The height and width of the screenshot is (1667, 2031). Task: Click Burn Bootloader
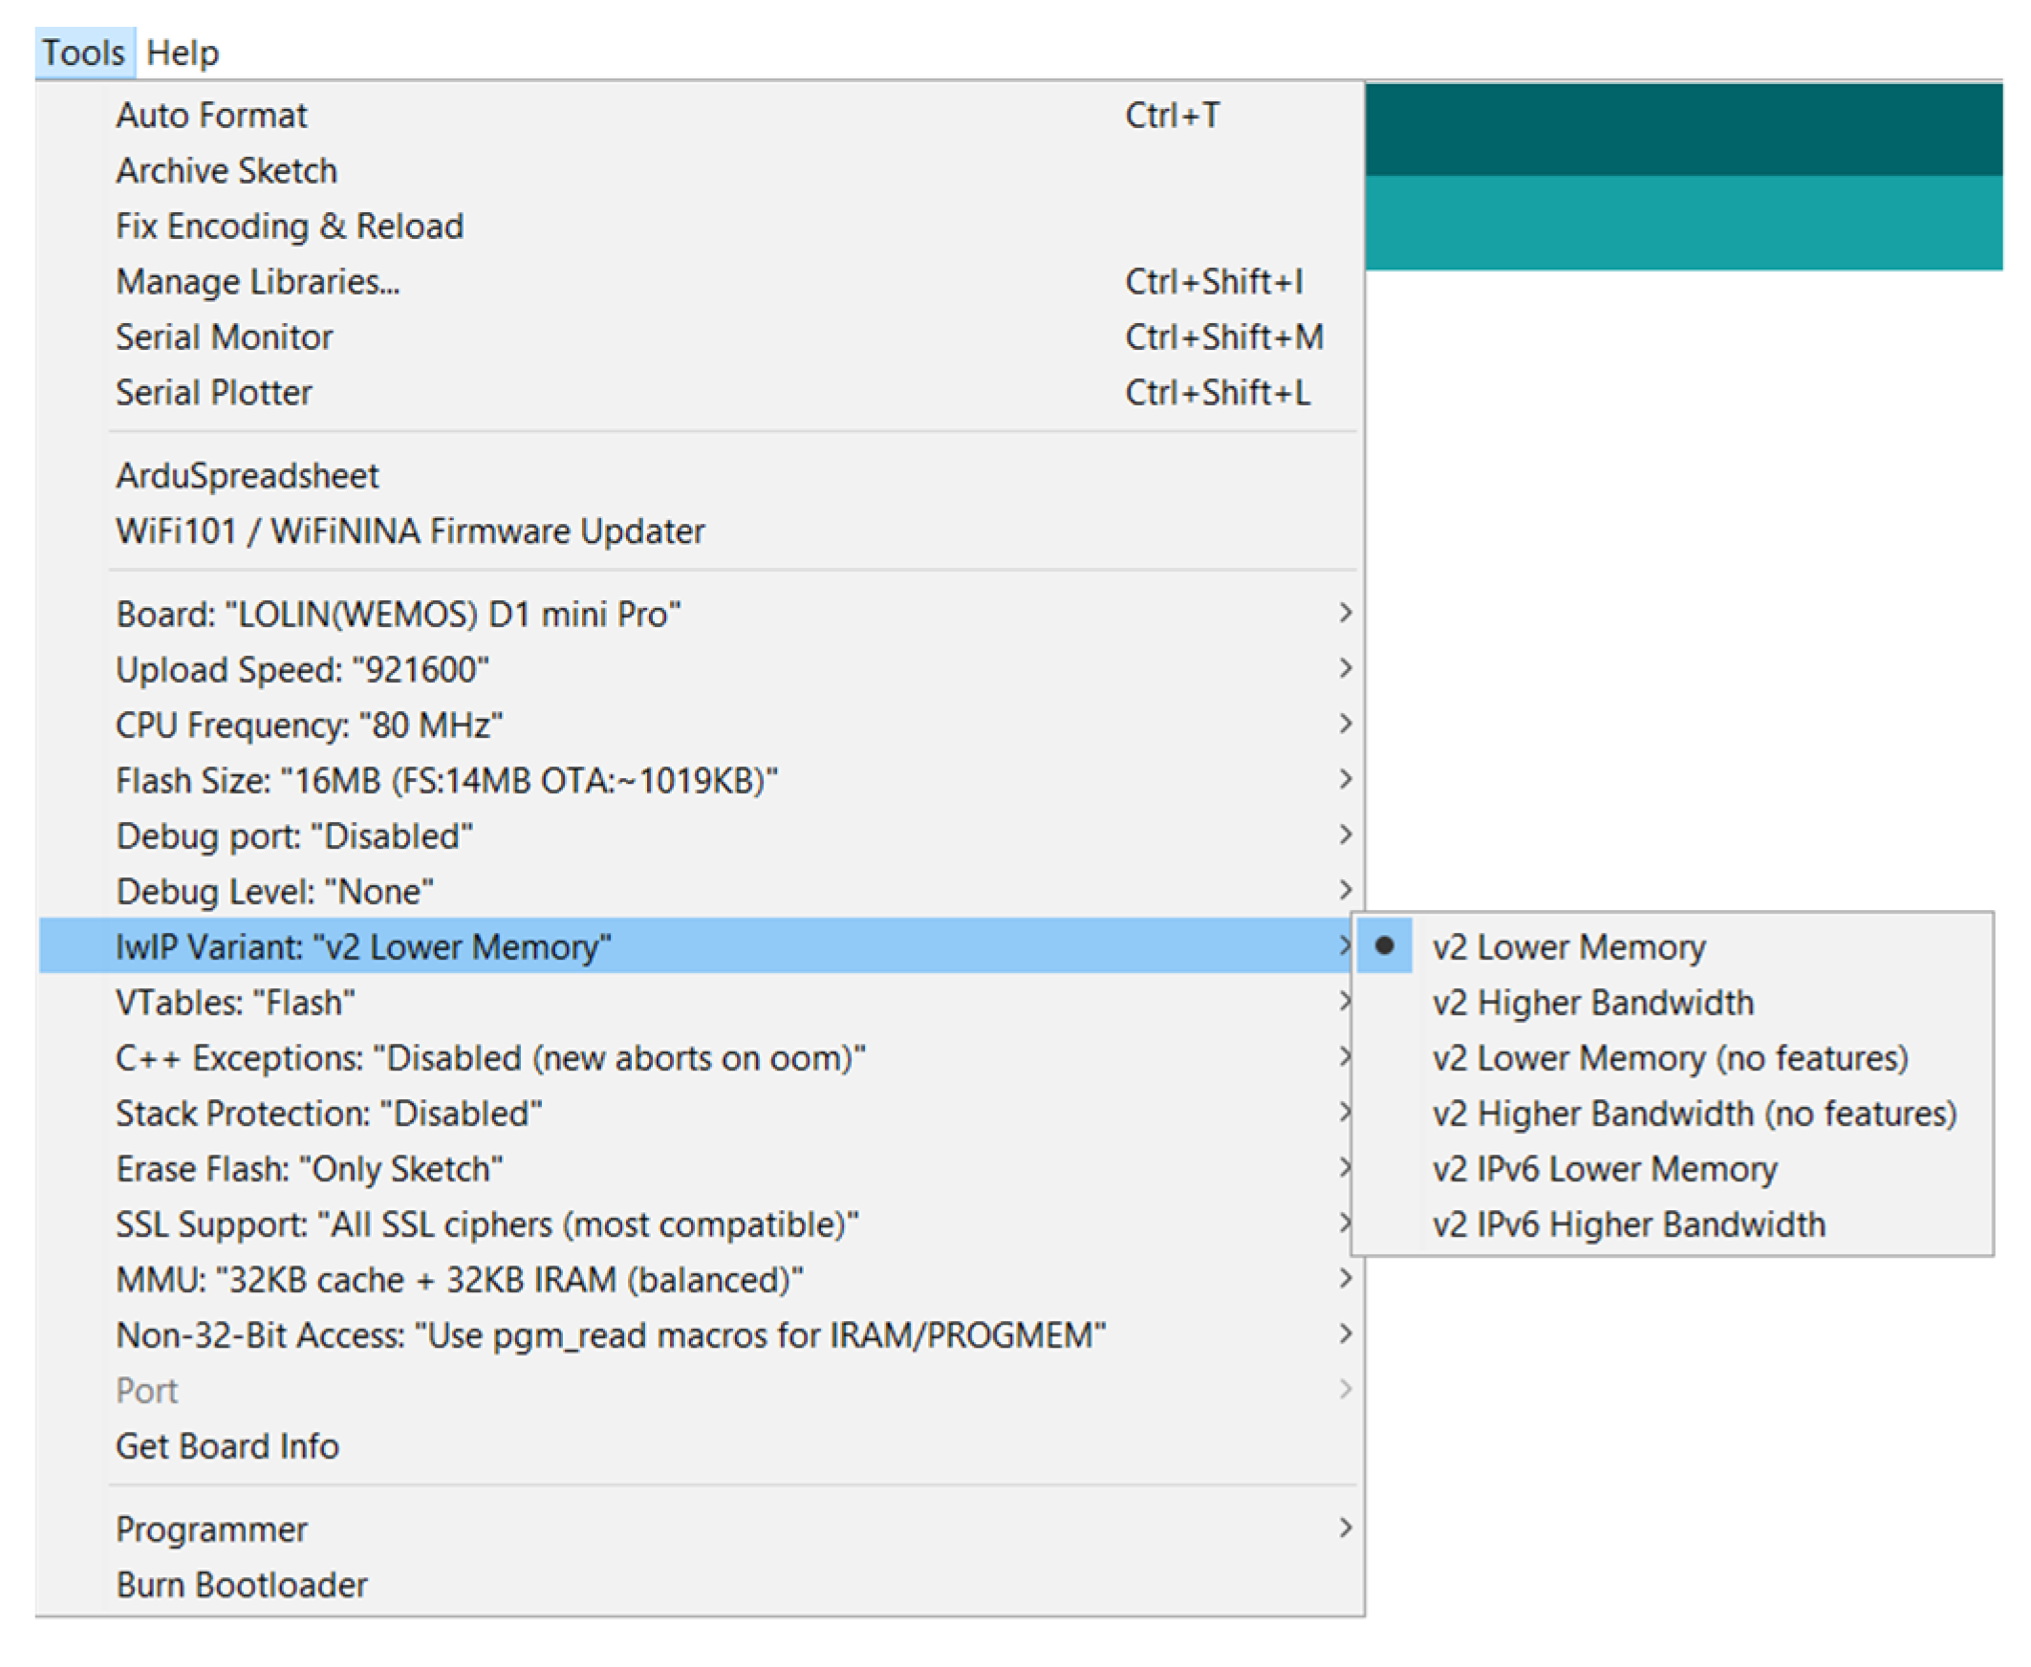241,1585
